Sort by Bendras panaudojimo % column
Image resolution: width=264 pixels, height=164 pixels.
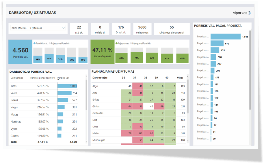pos(42,78)
